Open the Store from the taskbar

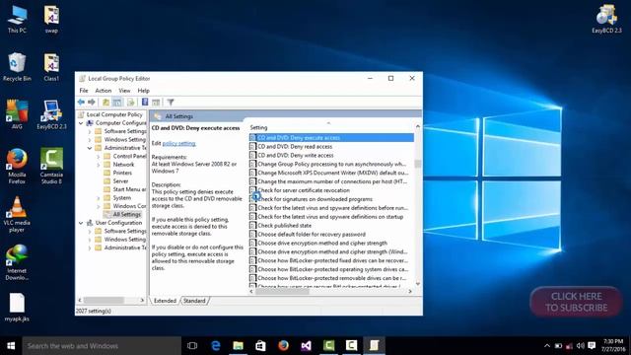click(260, 346)
